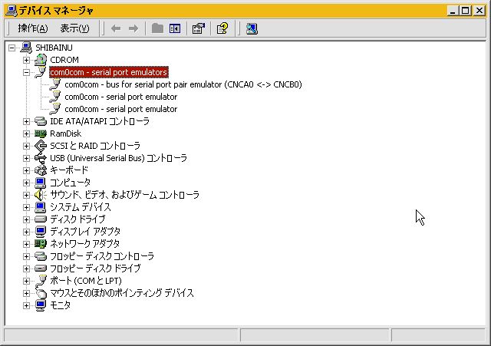The width and height of the screenshot is (491, 346).
Task: Click the コンピュータ monitor icon
Action: pyautogui.click(x=41, y=183)
